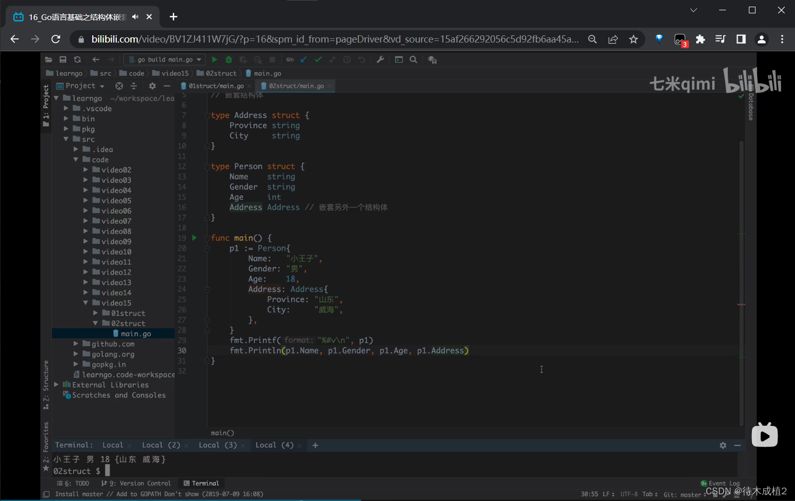Click the locate target icon in Project panel

(x=119, y=86)
